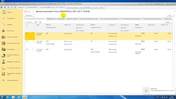The image size is (176, 99).
Task: Close the Движения документа tab
Action: 104,7
